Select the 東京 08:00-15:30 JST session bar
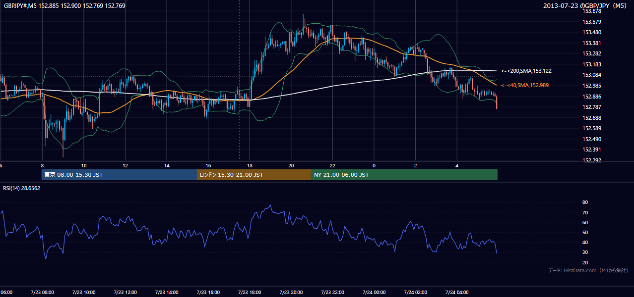 coord(119,175)
